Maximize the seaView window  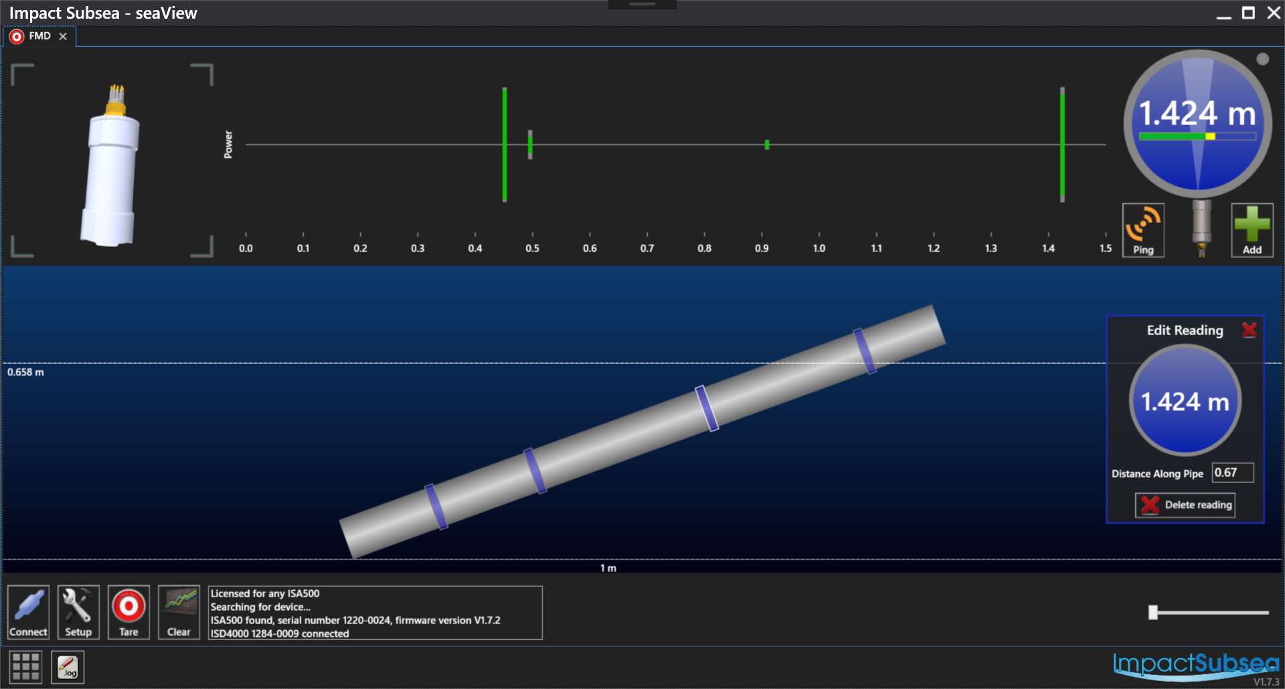pyautogui.click(x=1249, y=13)
